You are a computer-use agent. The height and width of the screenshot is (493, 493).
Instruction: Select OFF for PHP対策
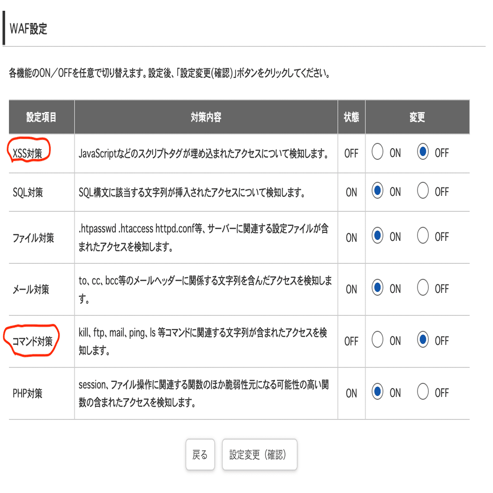(x=423, y=393)
